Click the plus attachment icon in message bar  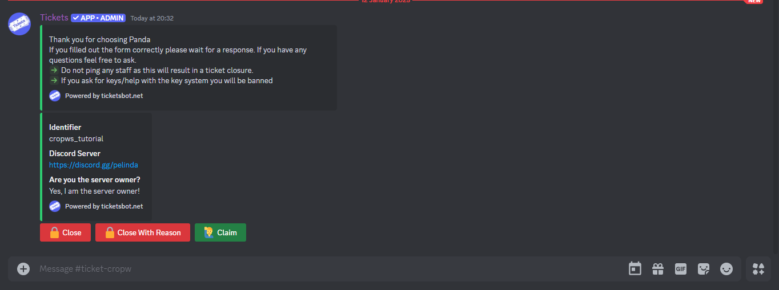pos(23,268)
